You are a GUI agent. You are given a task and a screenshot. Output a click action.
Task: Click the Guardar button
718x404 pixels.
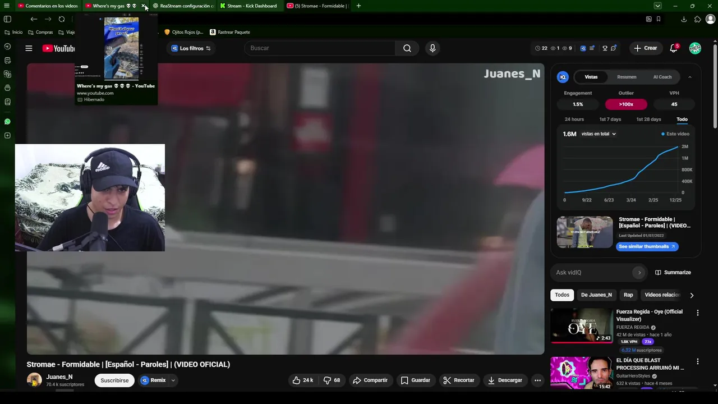[415, 380]
